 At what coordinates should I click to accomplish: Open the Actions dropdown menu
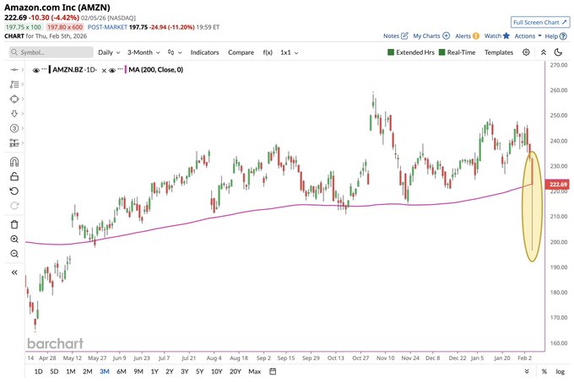(x=528, y=35)
